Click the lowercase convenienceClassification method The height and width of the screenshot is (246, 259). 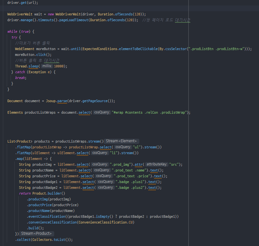coord(53,223)
